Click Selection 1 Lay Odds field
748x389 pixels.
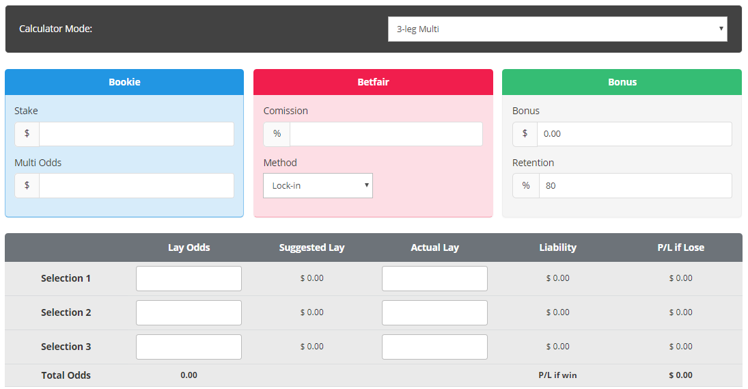click(189, 278)
